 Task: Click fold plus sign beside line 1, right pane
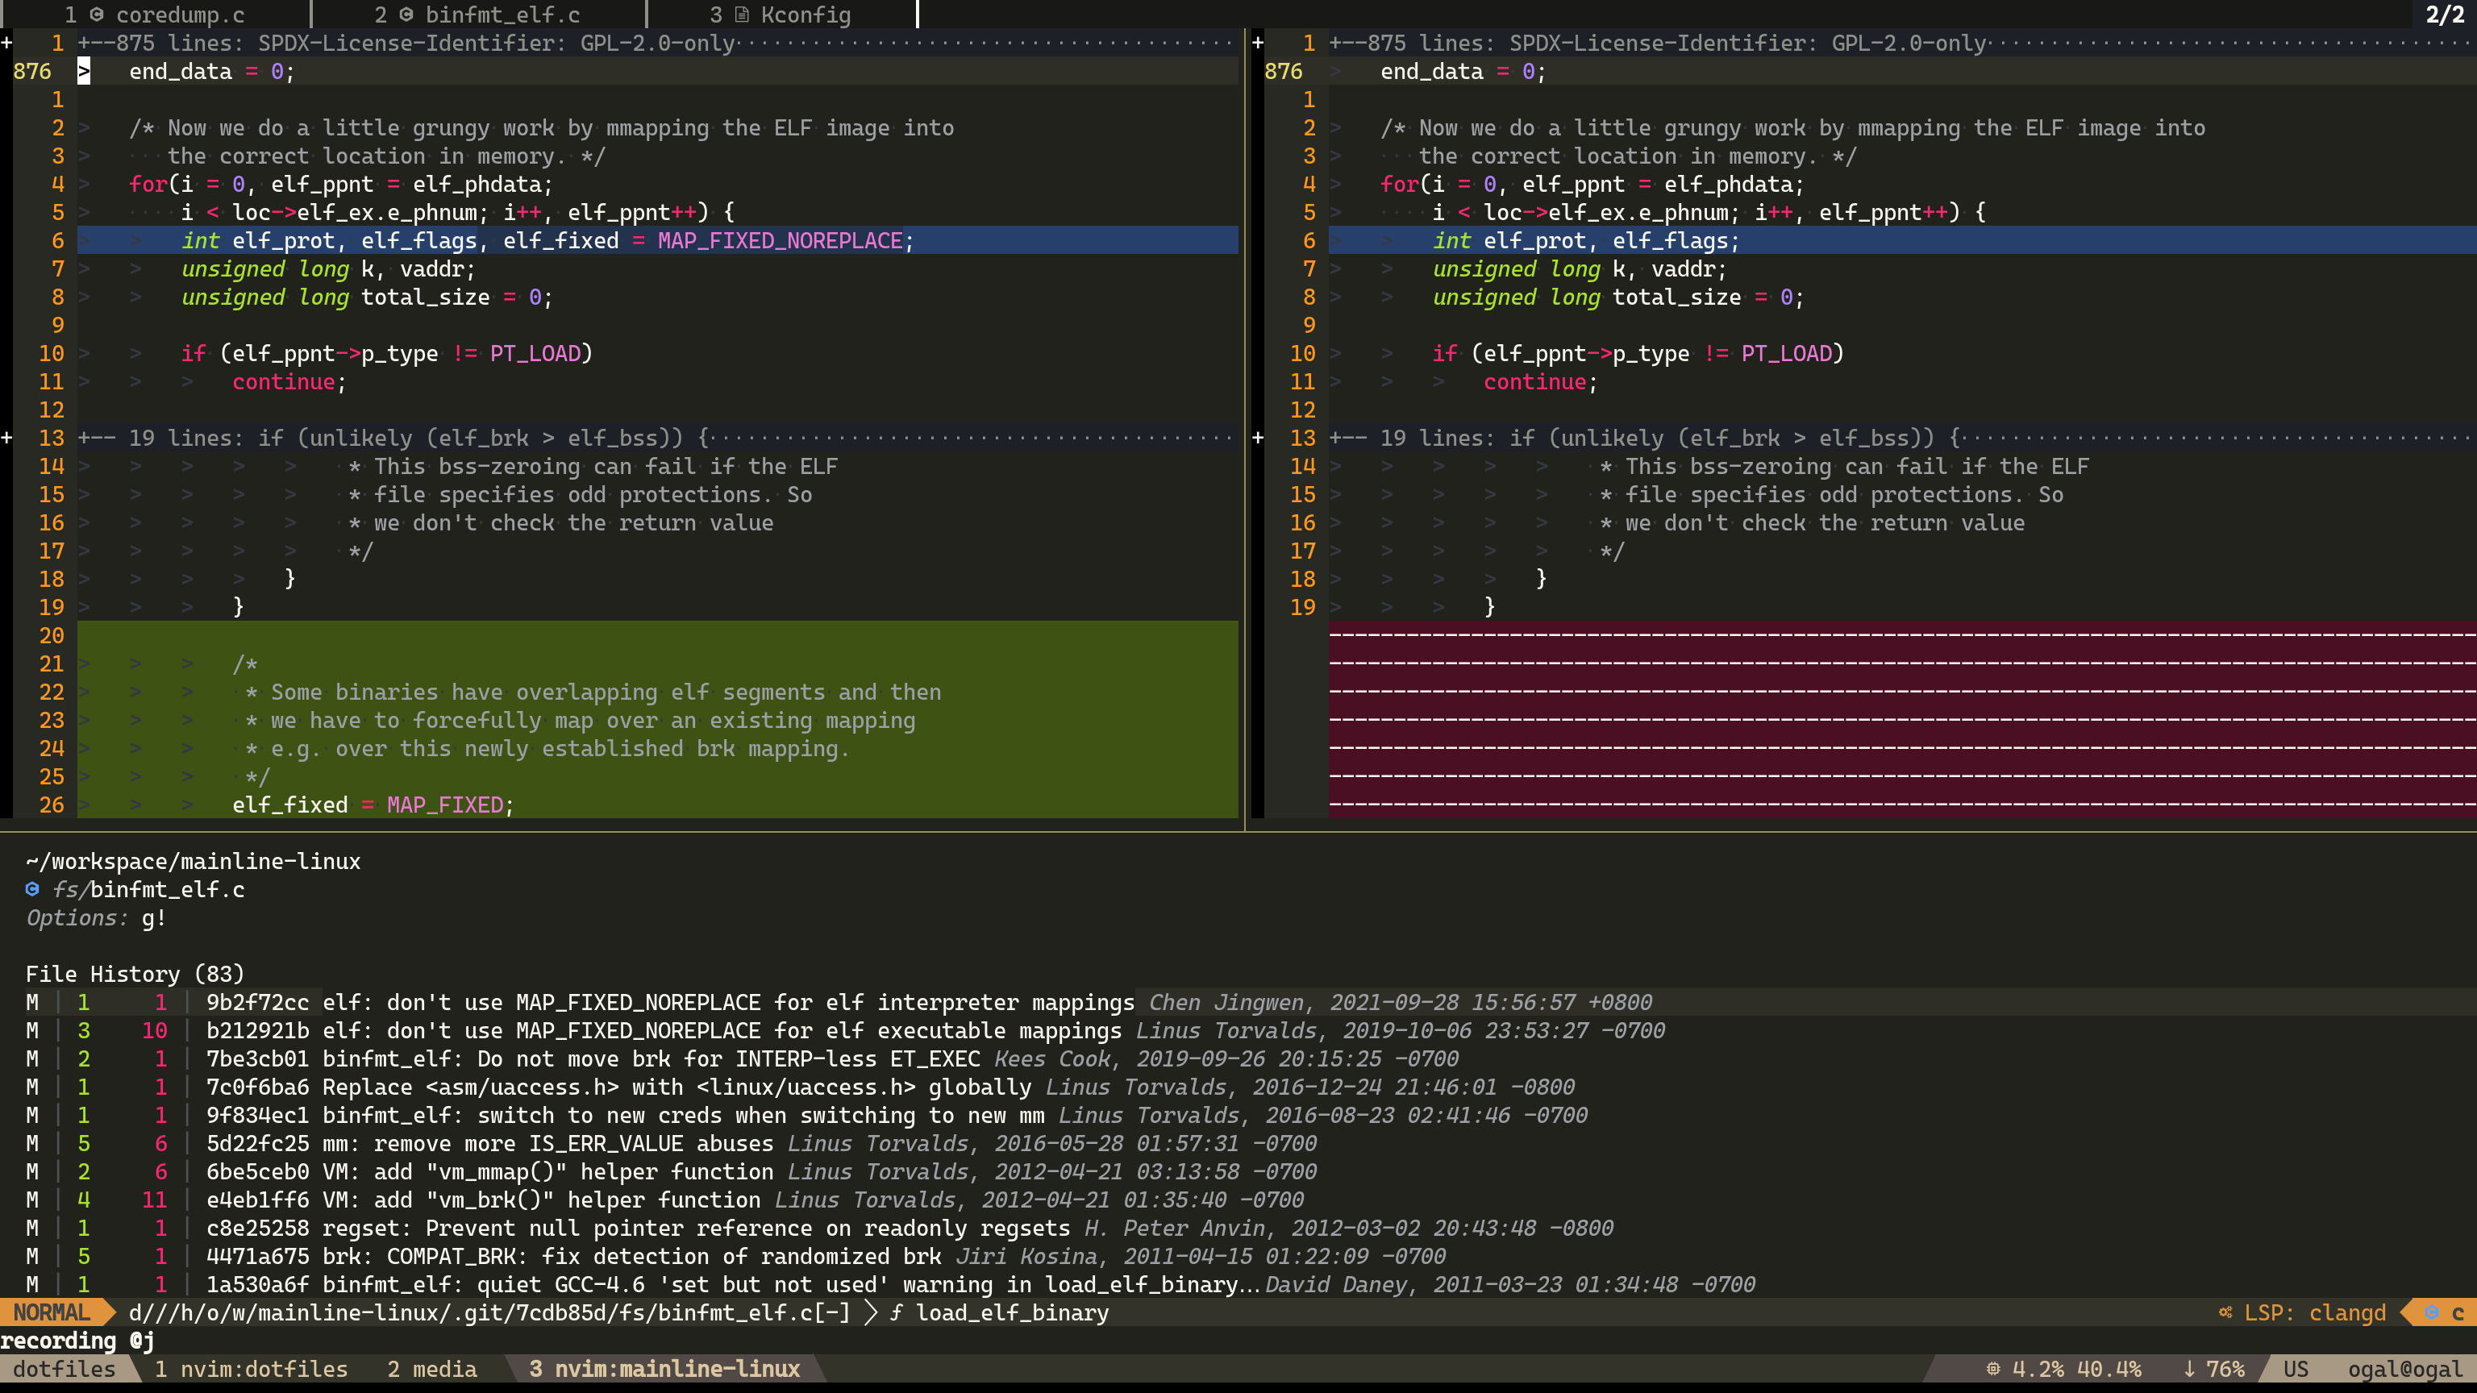click(1258, 44)
